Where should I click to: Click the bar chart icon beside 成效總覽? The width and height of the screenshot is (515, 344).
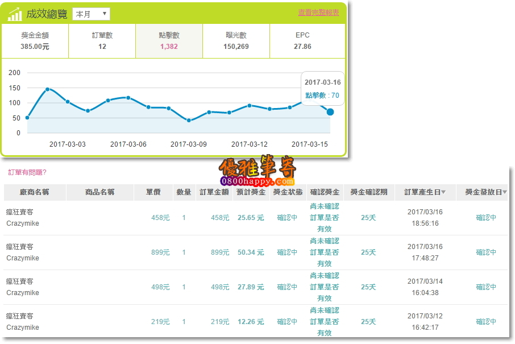click(15, 14)
